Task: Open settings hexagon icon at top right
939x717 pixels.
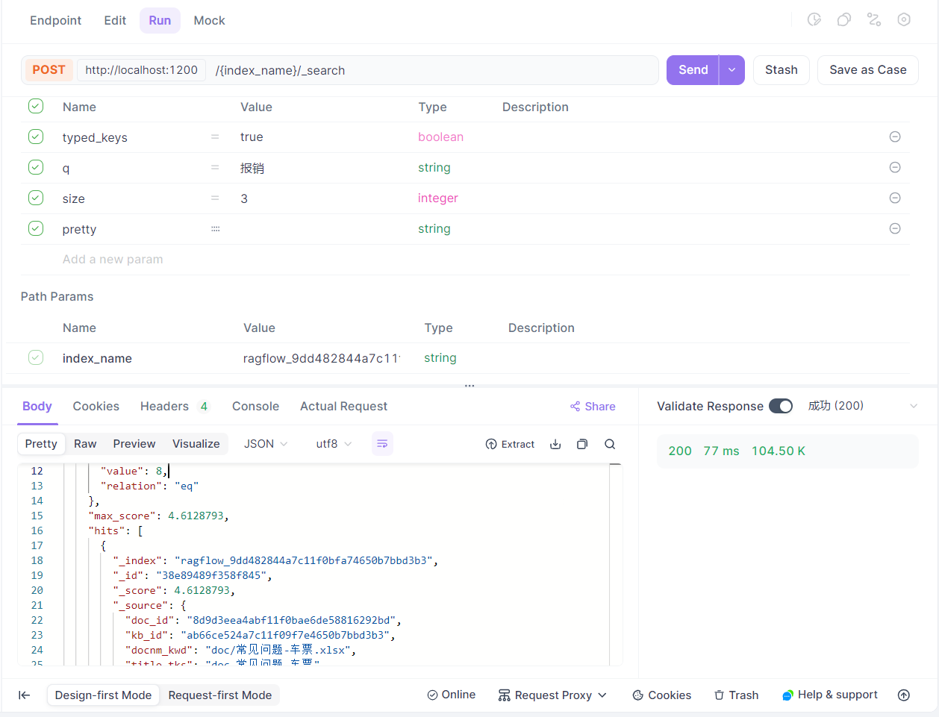Action: (904, 19)
